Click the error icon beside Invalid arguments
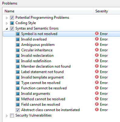The height and width of the screenshot is (122, 120). 97,93
